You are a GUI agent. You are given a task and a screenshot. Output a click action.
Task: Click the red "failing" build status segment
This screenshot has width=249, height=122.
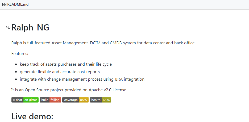click(55, 100)
